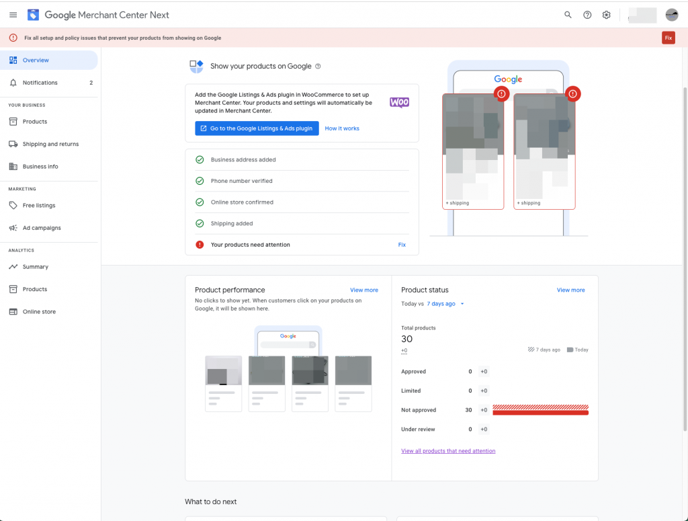This screenshot has height=521, width=688.
Task: Open the help question mark icon
Action: pyautogui.click(x=587, y=15)
